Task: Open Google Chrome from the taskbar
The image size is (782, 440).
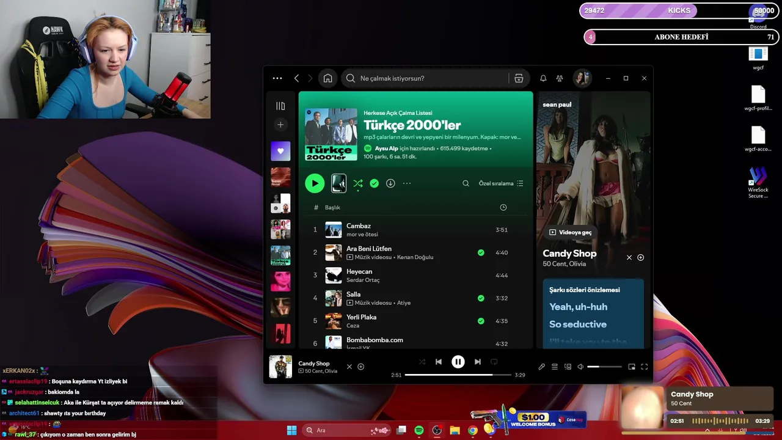Action: (x=472, y=430)
